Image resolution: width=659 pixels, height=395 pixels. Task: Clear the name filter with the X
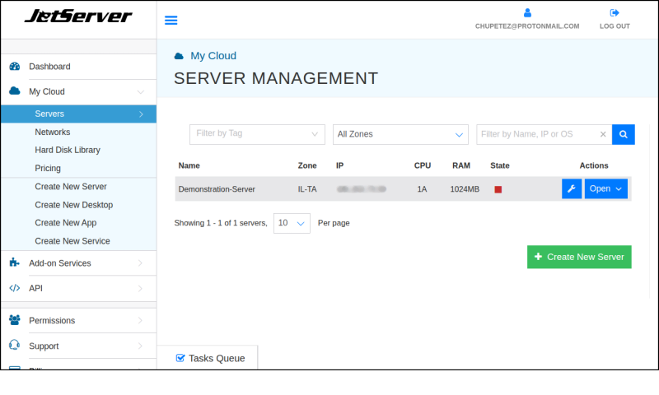[x=603, y=134]
